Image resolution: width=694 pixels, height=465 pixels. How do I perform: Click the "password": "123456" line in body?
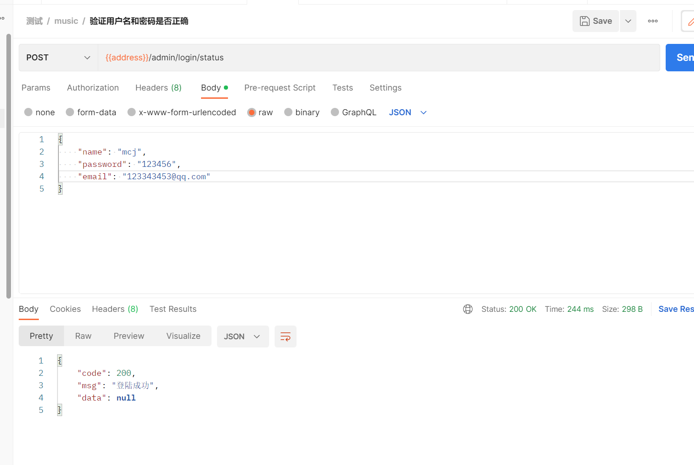(129, 164)
